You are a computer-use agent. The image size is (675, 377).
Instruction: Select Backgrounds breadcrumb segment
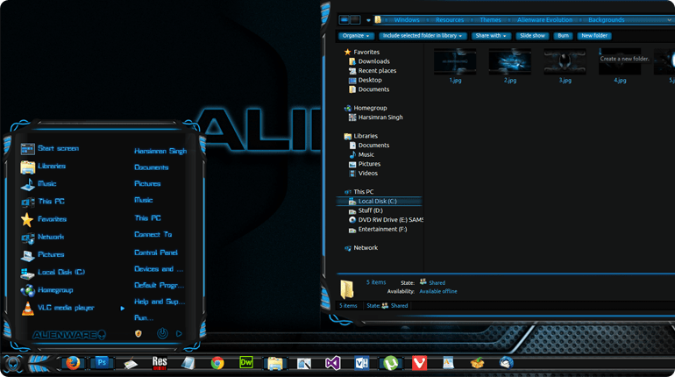606,20
